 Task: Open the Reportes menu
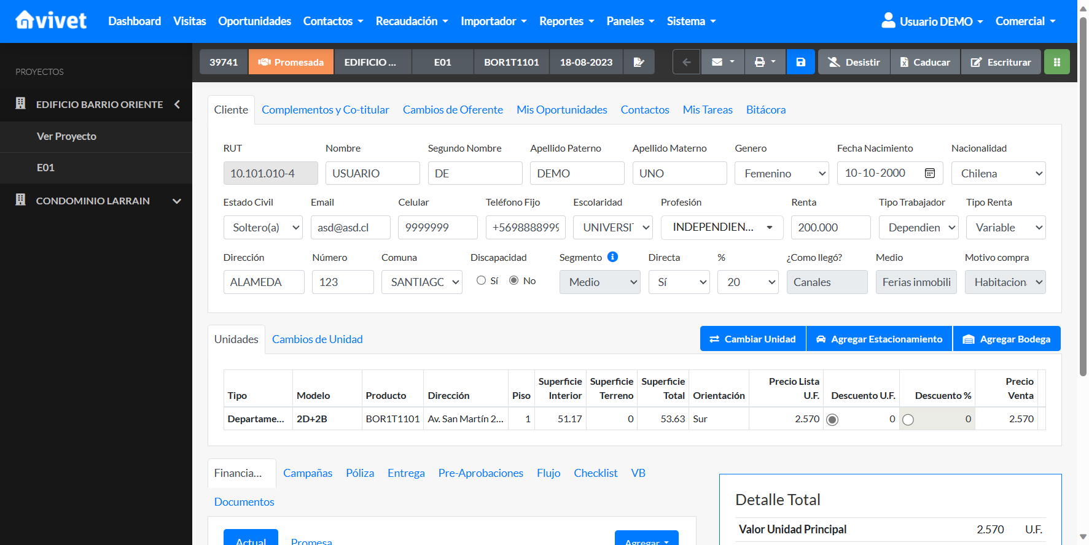pos(566,21)
